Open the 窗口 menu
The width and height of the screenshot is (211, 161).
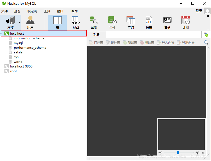click(x=60, y=11)
